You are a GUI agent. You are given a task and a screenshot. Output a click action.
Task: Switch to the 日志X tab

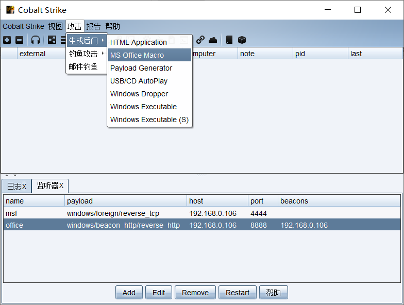[16, 186]
